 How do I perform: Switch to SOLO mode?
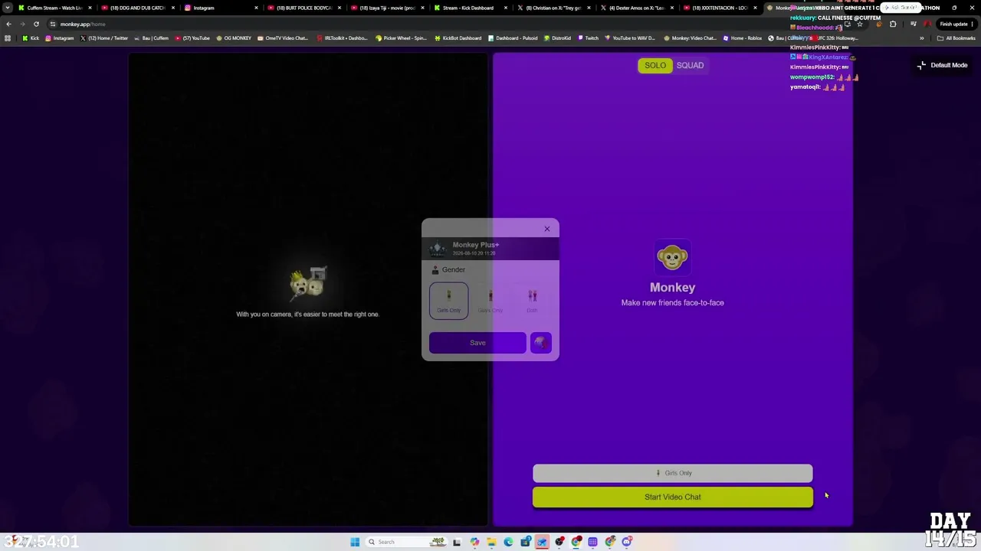pos(655,66)
